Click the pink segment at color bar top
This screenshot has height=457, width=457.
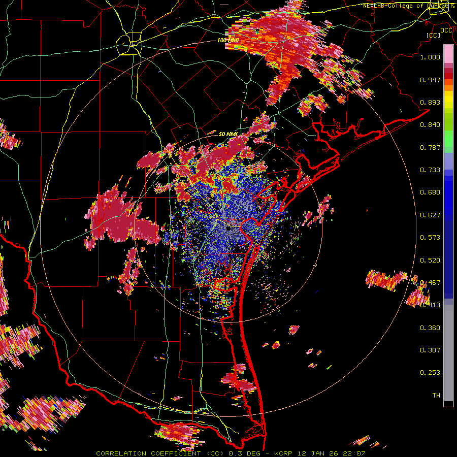click(x=448, y=54)
